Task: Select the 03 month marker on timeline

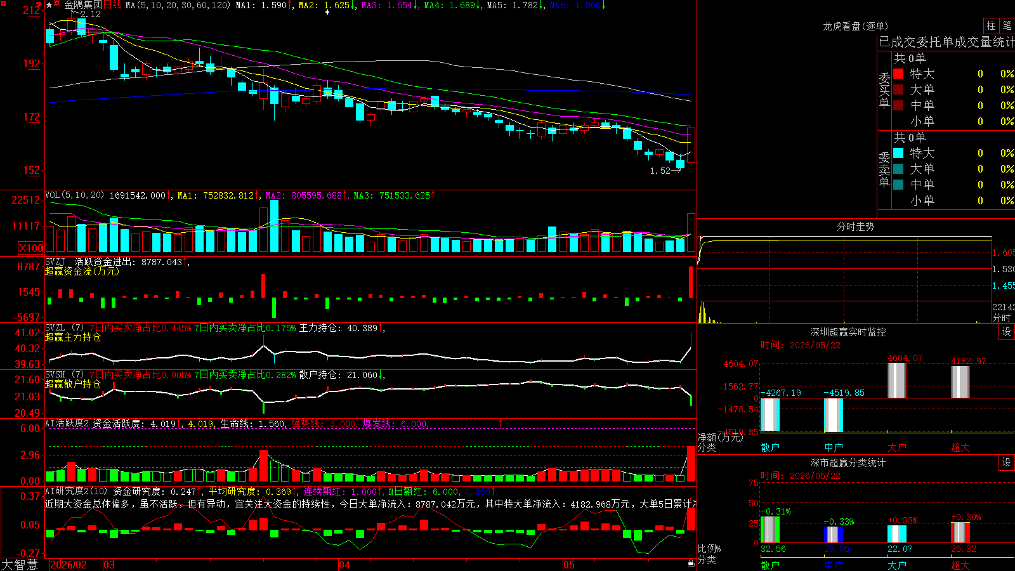Action: point(109,565)
